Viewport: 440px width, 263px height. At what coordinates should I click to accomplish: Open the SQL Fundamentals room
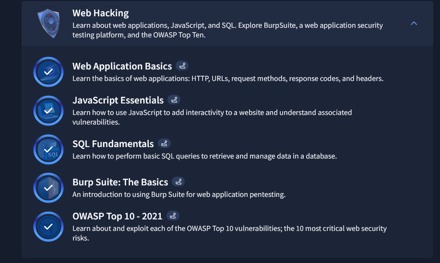tap(113, 144)
